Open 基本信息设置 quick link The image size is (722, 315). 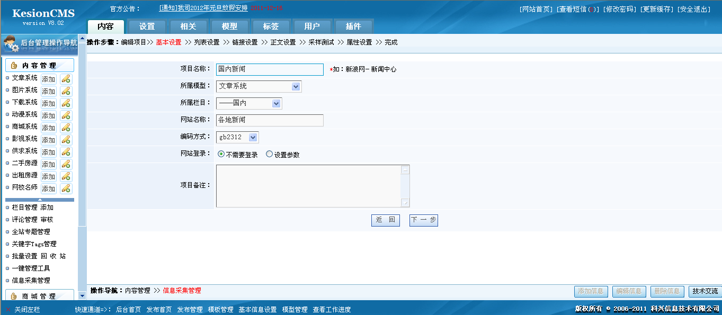257,310
